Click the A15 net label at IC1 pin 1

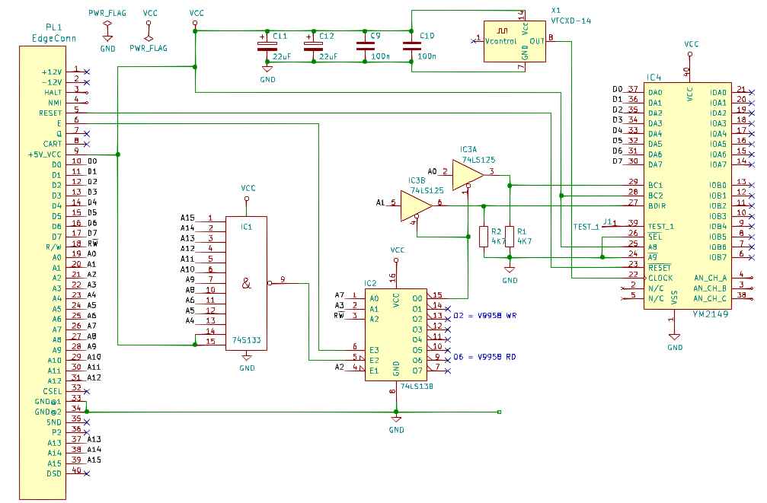[x=187, y=218]
